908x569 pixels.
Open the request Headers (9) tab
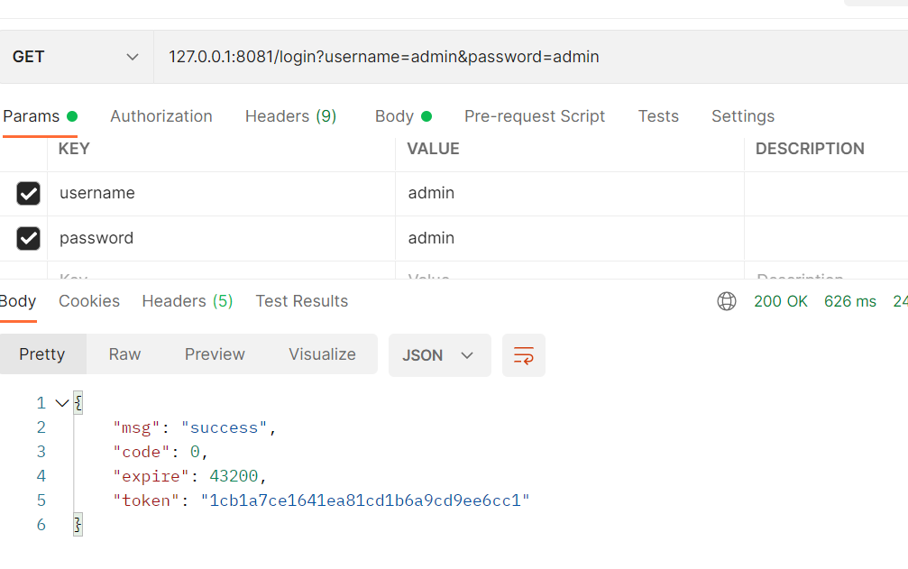pyautogui.click(x=290, y=116)
